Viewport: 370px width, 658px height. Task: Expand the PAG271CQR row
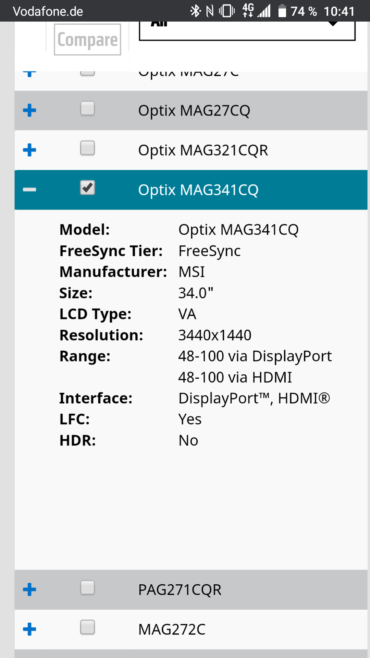point(29,589)
